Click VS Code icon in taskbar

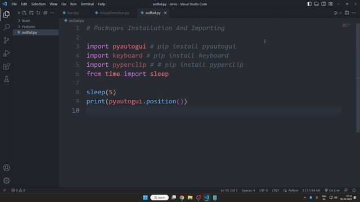click(206, 198)
